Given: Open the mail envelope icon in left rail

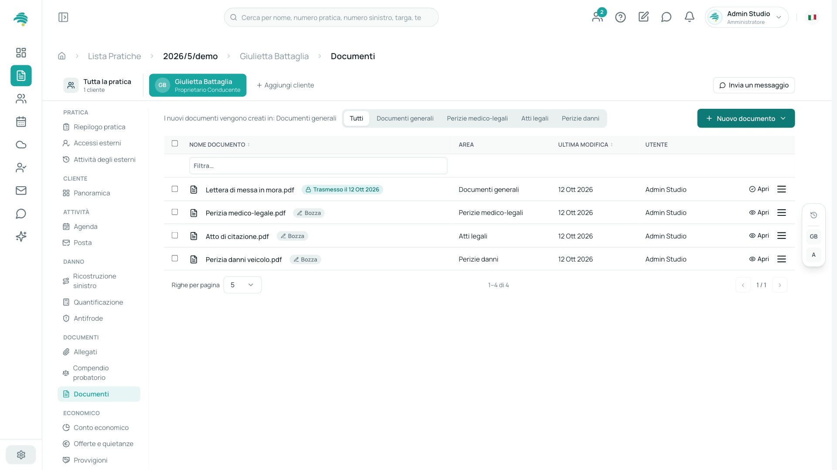Looking at the screenshot, I should (21, 191).
